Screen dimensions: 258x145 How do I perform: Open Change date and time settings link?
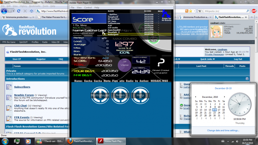point(223,131)
